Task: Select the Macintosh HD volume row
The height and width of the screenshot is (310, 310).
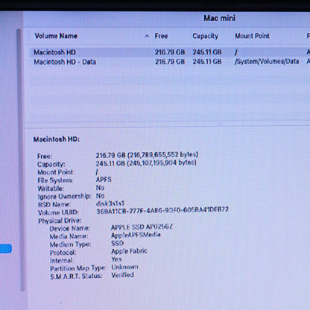Action: click(170, 52)
